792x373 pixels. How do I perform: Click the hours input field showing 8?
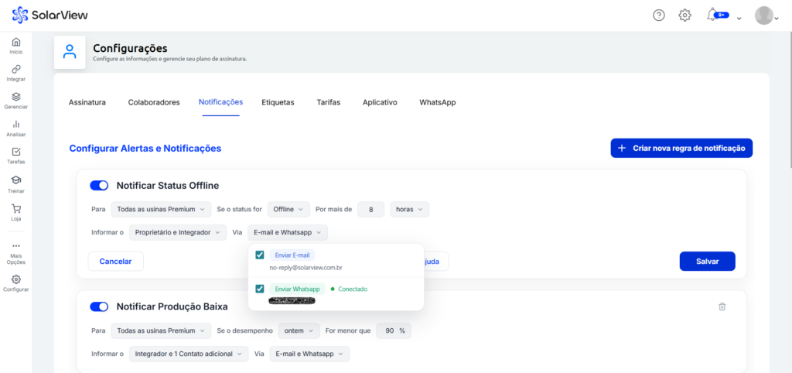[x=371, y=209]
